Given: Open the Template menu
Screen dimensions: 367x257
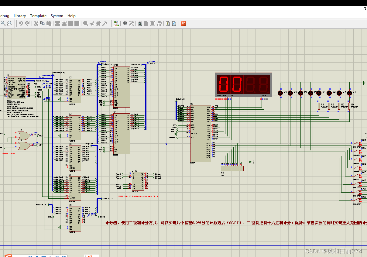Looking at the screenshot, I should (x=38, y=16).
